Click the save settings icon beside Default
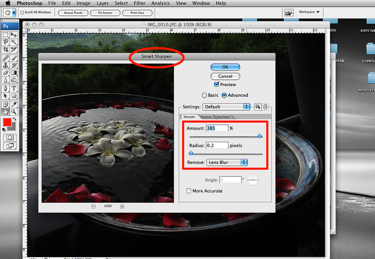 258,107
